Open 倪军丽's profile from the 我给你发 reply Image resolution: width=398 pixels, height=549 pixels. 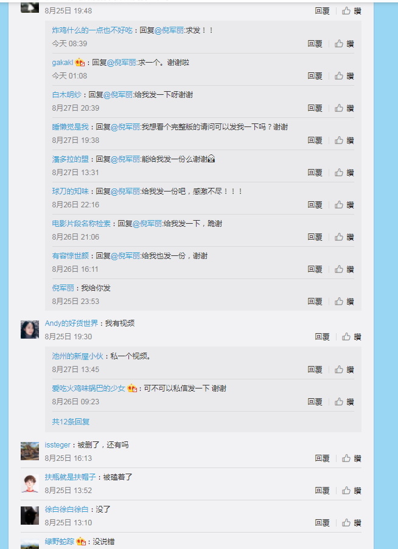(63, 288)
